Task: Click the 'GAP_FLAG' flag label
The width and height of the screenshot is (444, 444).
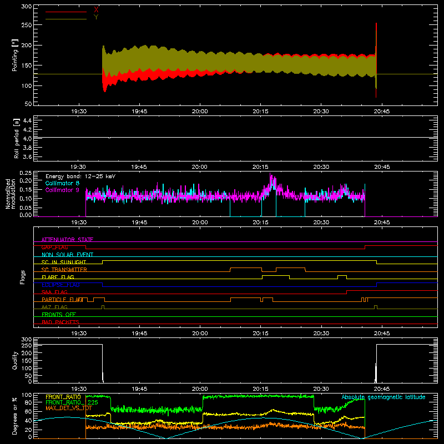Action: [x=54, y=247]
